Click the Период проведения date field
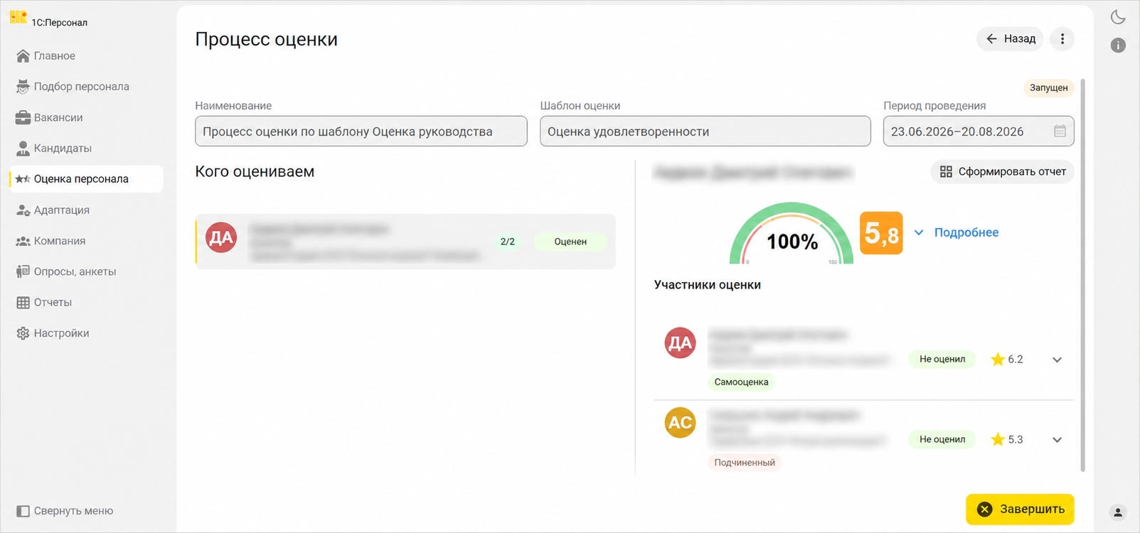 (979, 131)
